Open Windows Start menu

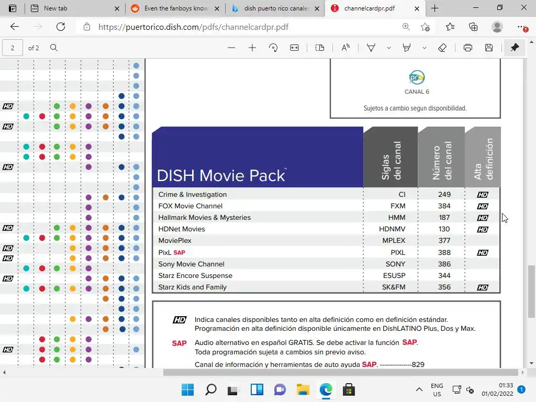click(187, 389)
